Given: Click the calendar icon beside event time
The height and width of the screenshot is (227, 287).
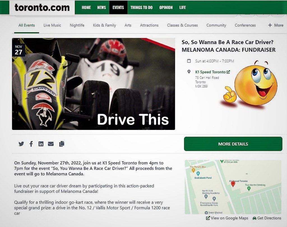Looking at the screenshot, I should [189, 61].
